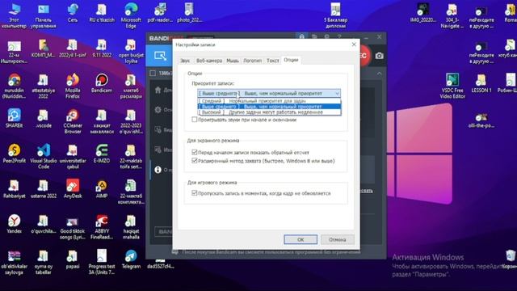This screenshot has width=517, height=291.
Task: Open the Bandicam desktop shortcut
Action: [x=102, y=83]
